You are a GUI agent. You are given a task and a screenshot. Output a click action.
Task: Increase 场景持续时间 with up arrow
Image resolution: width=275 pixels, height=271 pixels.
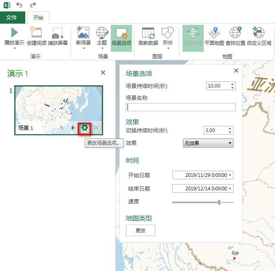(x=233, y=84)
